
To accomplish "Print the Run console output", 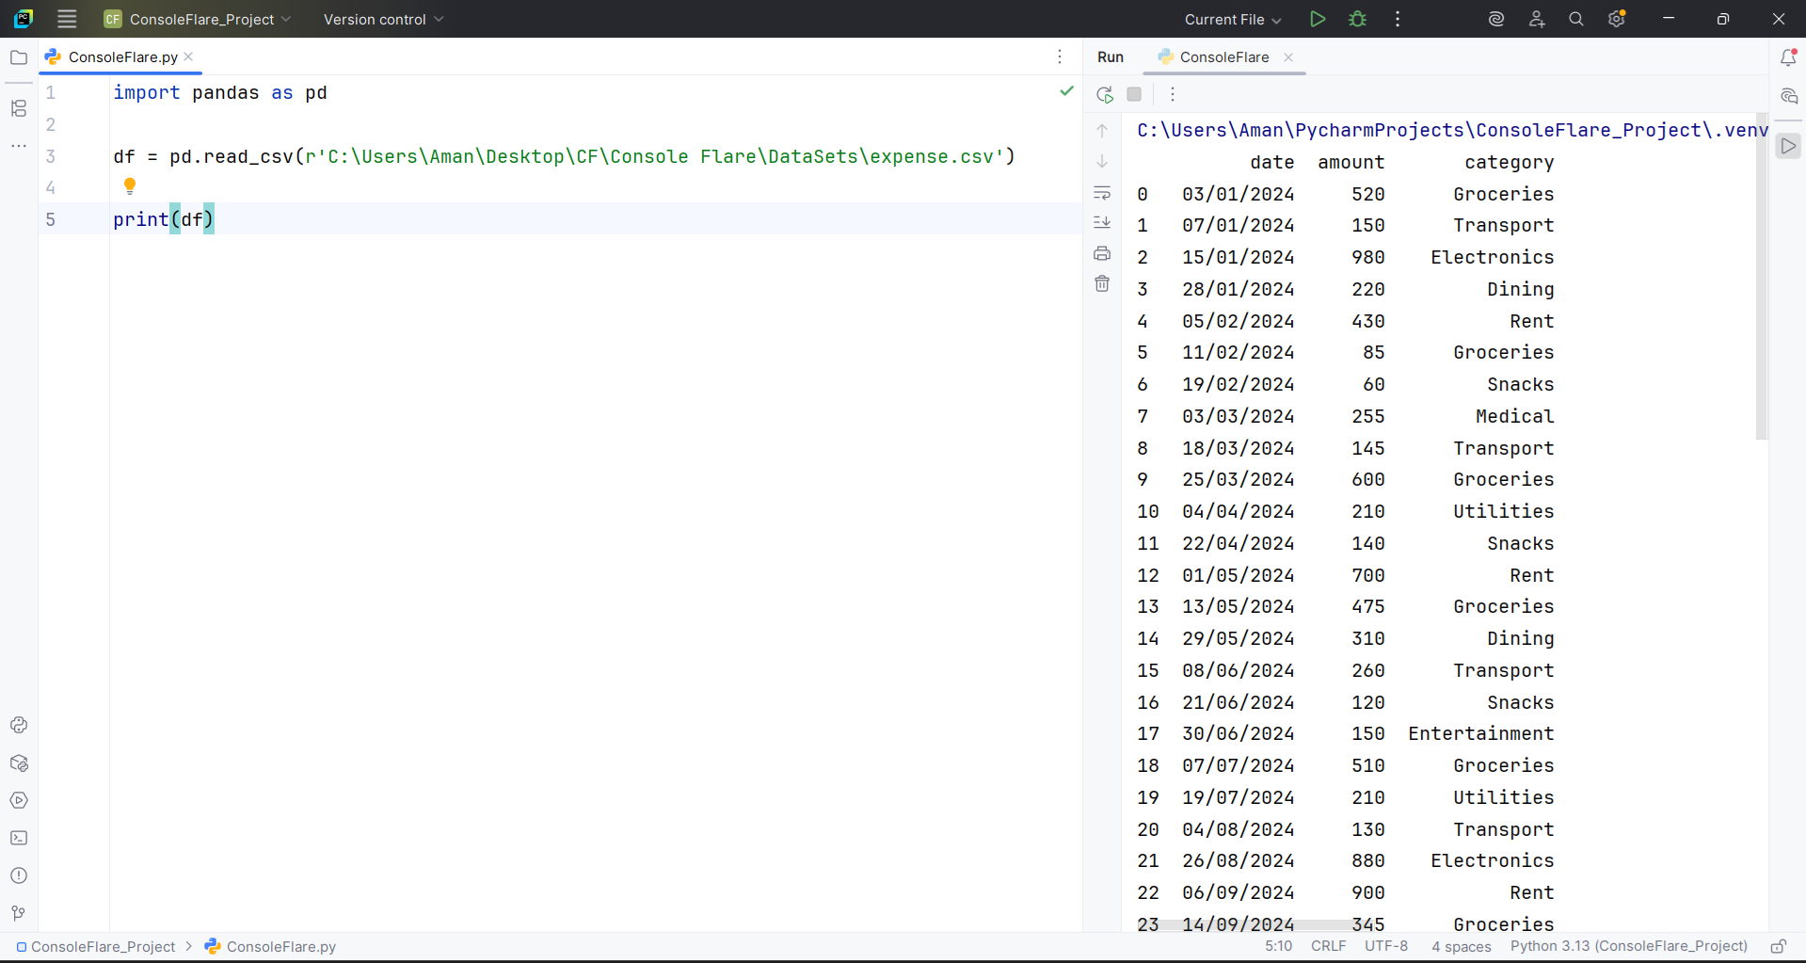I will (1102, 253).
